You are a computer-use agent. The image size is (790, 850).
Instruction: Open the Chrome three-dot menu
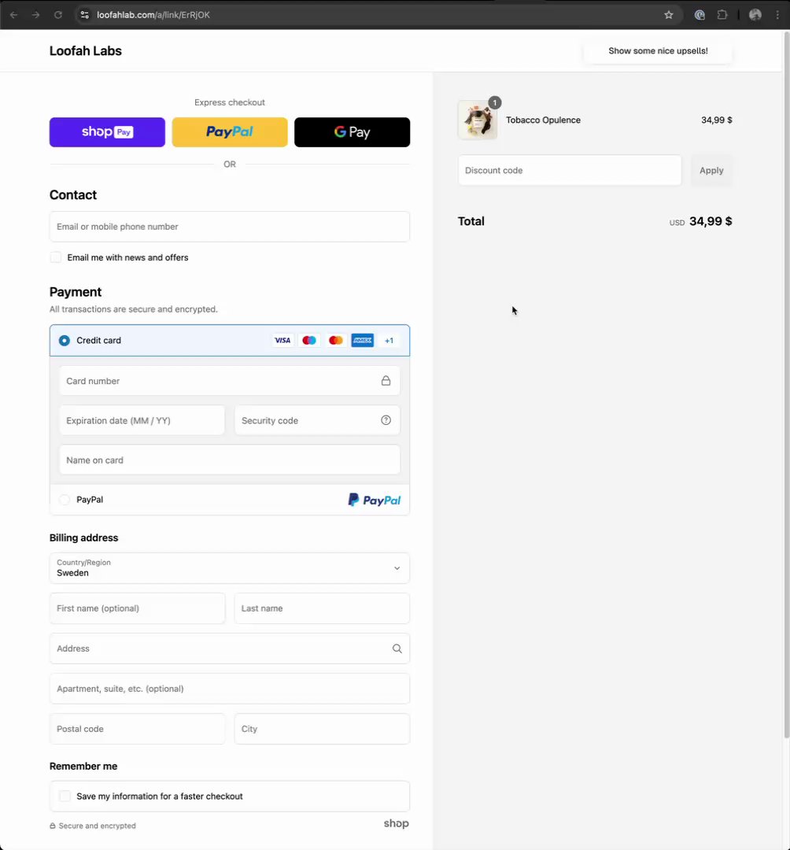(x=777, y=15)
